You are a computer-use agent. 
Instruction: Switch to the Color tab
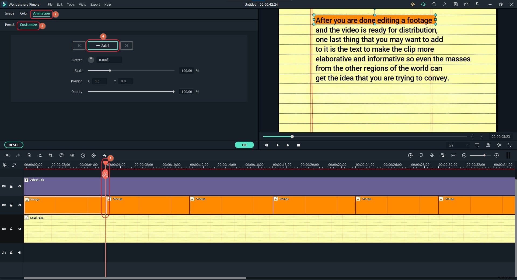coord(24,13)
